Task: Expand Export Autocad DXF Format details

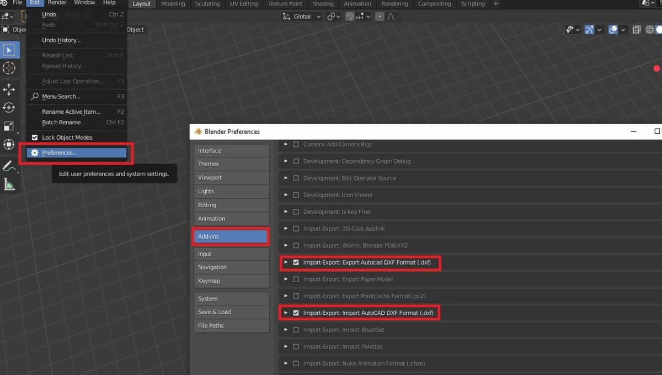Action: tap(286, 262)
